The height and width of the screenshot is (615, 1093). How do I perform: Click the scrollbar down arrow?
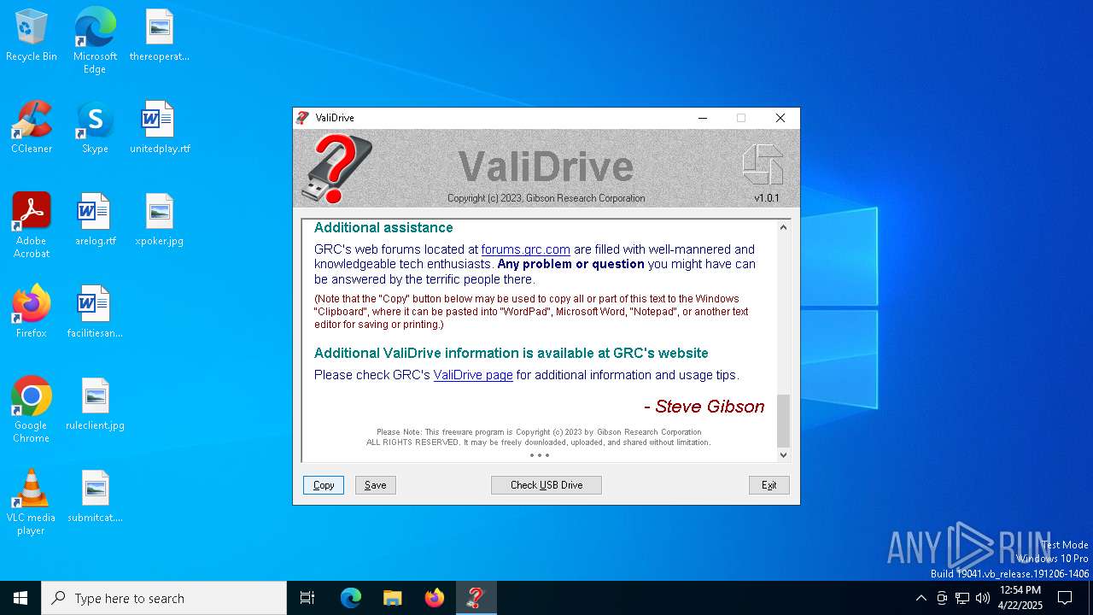(x=784, y=455)
